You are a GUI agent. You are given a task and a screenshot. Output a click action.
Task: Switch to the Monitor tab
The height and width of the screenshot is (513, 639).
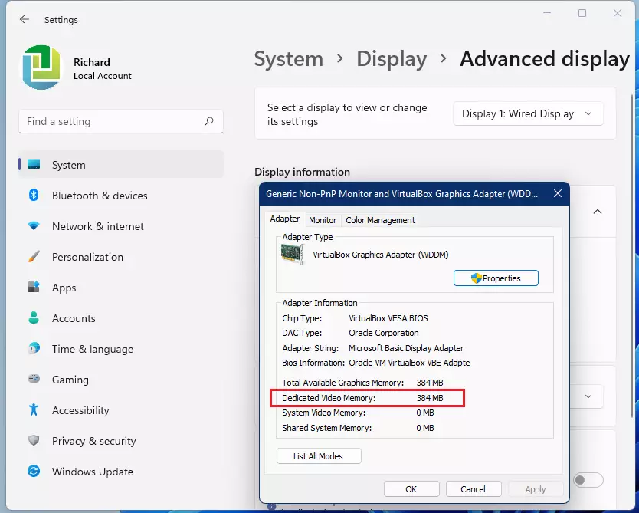click(x=323, y=220)
